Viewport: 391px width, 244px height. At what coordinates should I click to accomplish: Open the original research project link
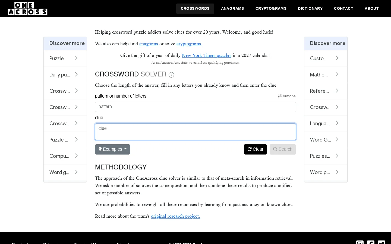tap(175, 216)
